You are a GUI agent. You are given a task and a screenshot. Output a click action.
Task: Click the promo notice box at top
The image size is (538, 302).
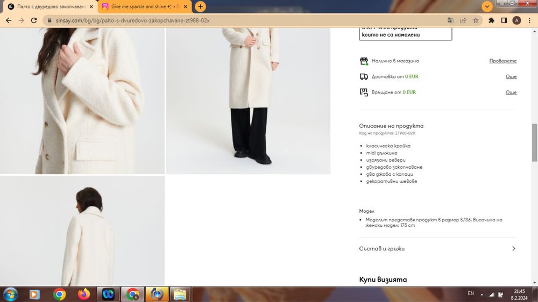coord(405,34)
